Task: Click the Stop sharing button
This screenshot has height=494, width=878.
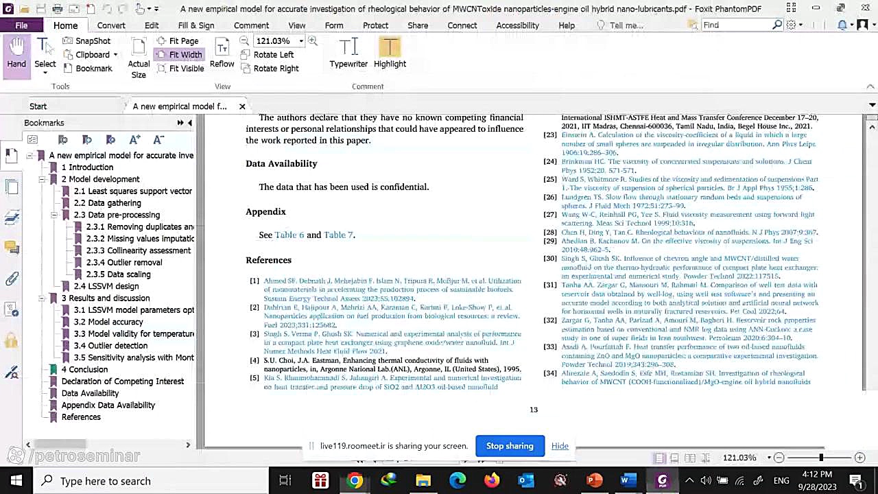Action: click(x=510, y=446)
